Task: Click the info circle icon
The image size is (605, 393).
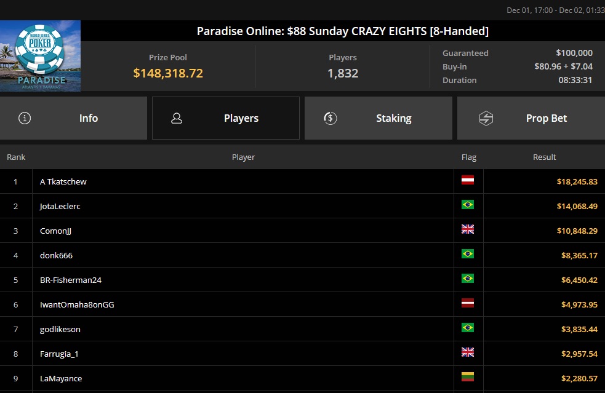Action: 25,118
